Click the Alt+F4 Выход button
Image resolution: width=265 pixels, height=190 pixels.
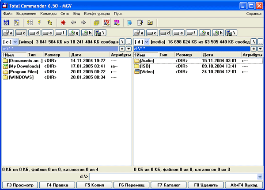244,185
